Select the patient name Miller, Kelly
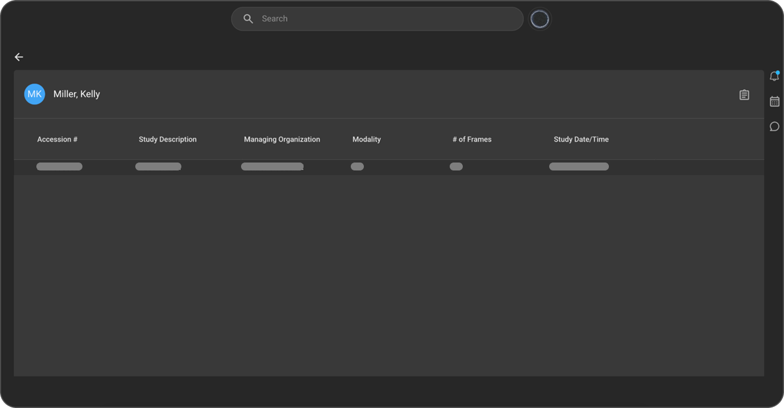This screenshot has height=408, width=784. (x=77, y=94)
